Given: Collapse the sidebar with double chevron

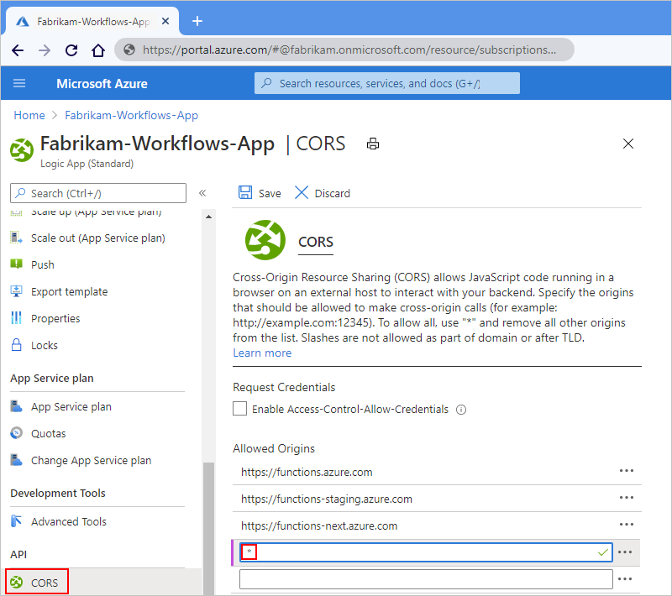Looking at the screenshot, I should [202, 193].
